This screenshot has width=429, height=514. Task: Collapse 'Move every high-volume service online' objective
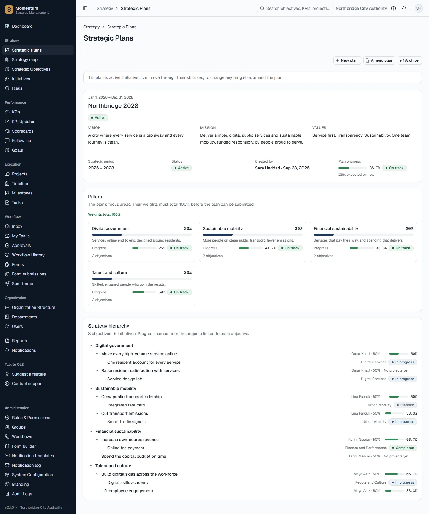pyautogui.click(x=97, y=354)
